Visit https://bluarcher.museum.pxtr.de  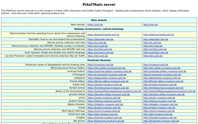coord(106,121)
